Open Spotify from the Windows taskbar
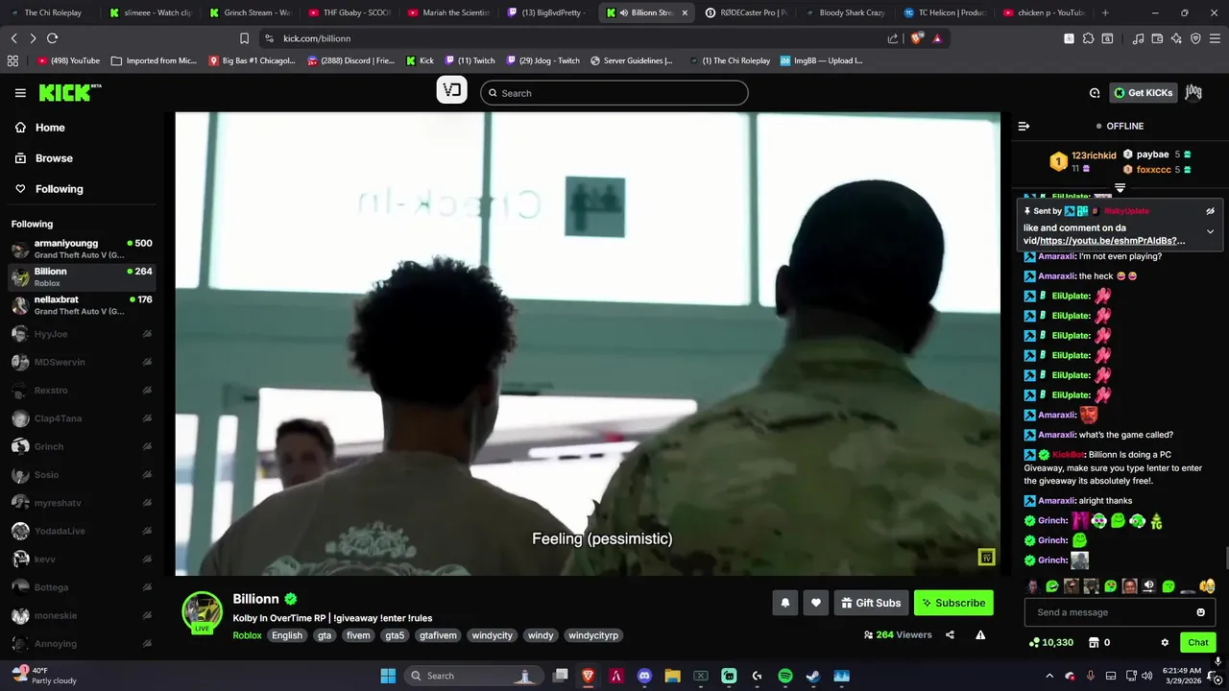Image resolution: width=1229 pixels, height=691 pixels. 784,676
